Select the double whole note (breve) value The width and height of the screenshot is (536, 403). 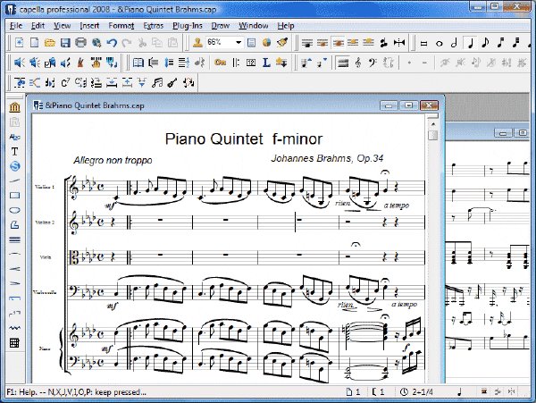423,44
